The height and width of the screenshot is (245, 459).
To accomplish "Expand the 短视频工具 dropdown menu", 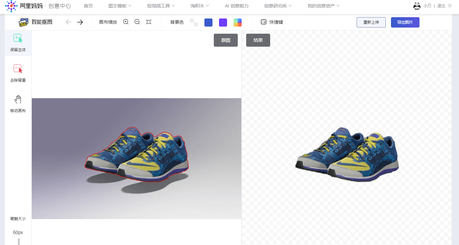I will (161, 6).
